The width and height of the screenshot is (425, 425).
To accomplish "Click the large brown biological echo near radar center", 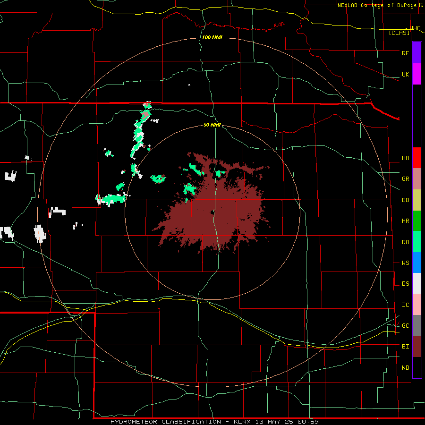I will (214, 212).
